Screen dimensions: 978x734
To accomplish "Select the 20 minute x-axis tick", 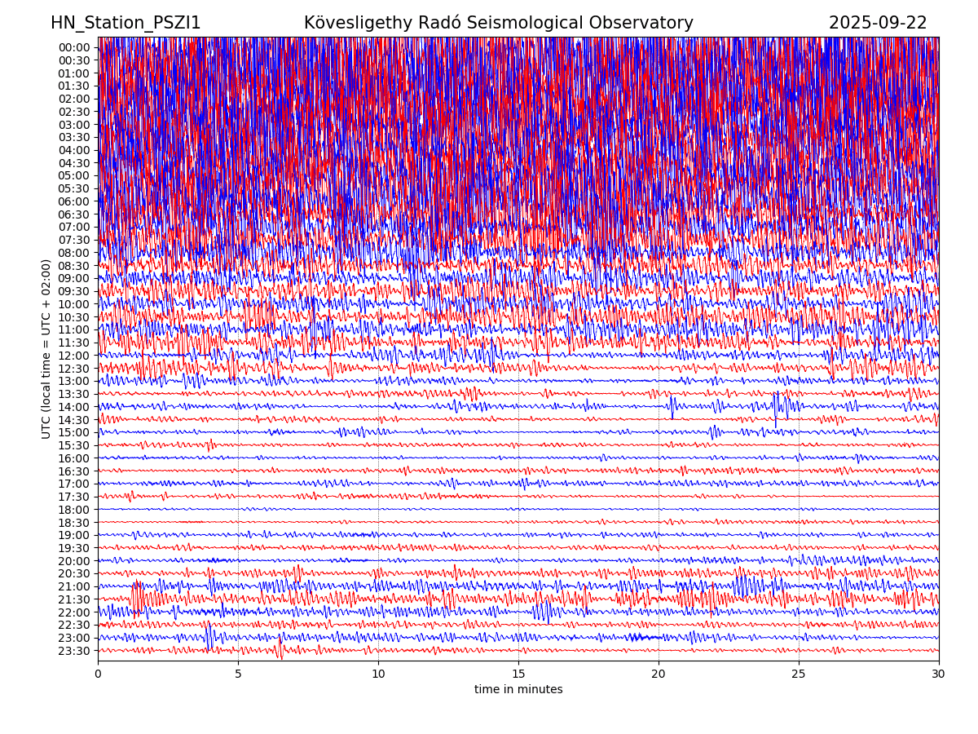I will point(659,674).
